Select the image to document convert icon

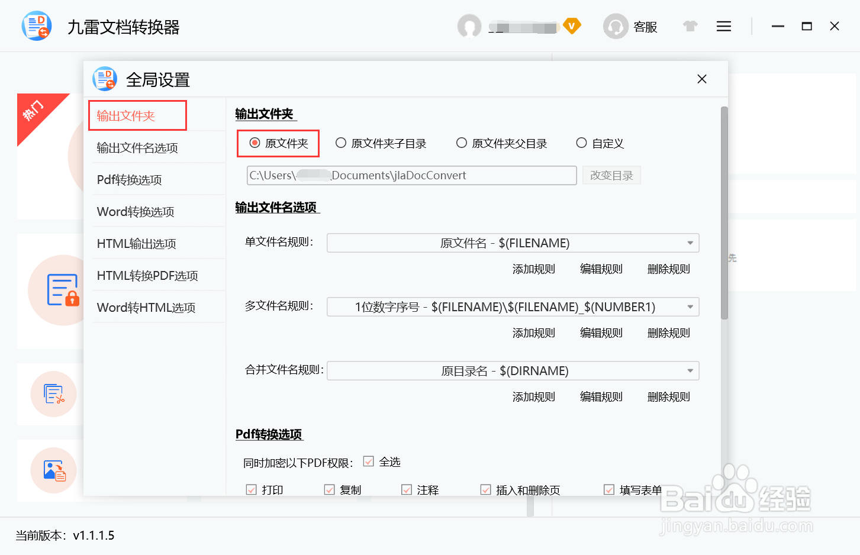coord(54,471)
